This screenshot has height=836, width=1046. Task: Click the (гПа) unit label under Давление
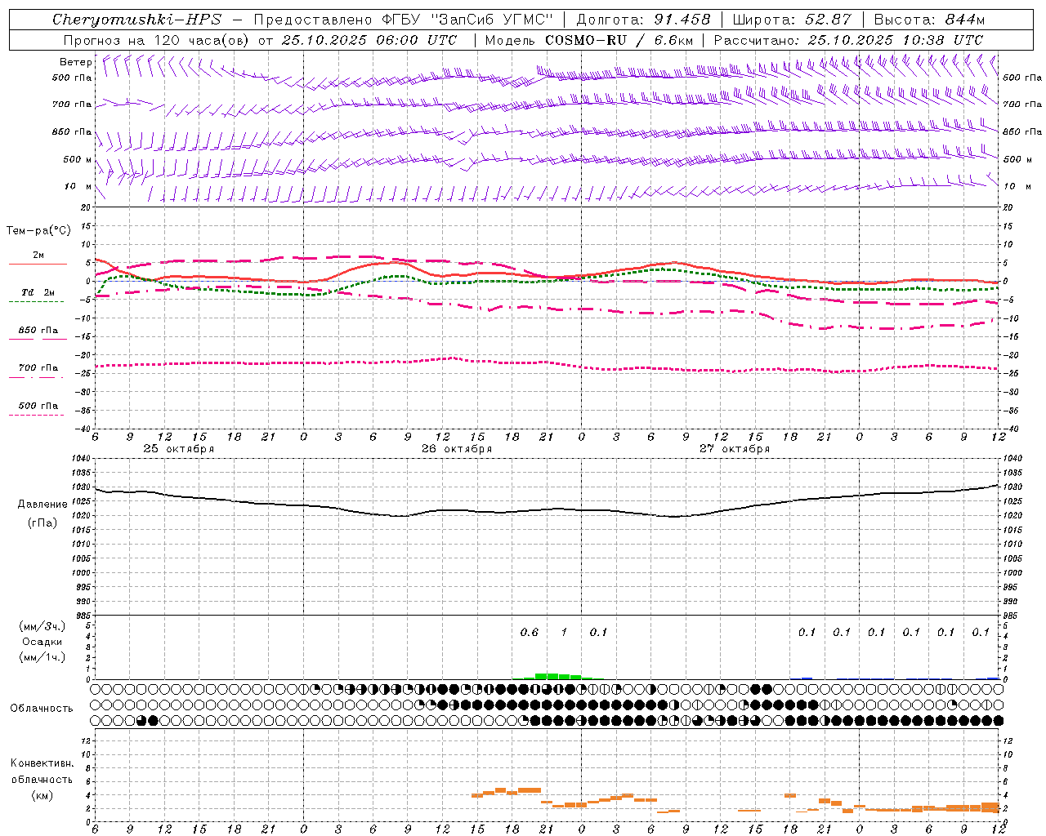(x=42, y=522)
